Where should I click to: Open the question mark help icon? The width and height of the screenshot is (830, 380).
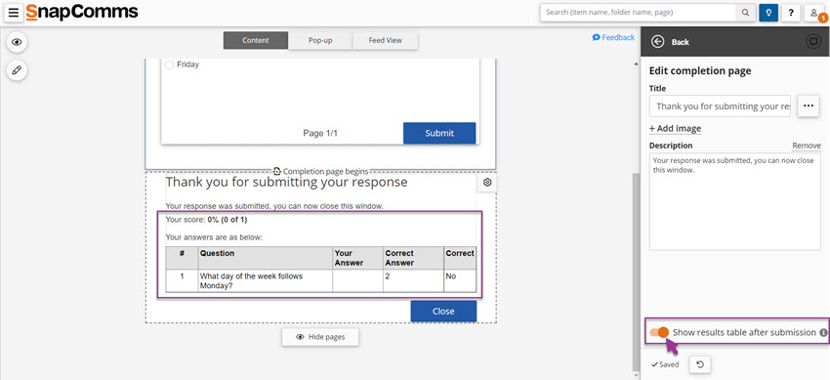pyautogui.click(x=791, y=13)
